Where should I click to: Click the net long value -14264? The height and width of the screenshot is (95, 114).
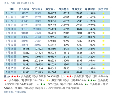click(65, 61)
